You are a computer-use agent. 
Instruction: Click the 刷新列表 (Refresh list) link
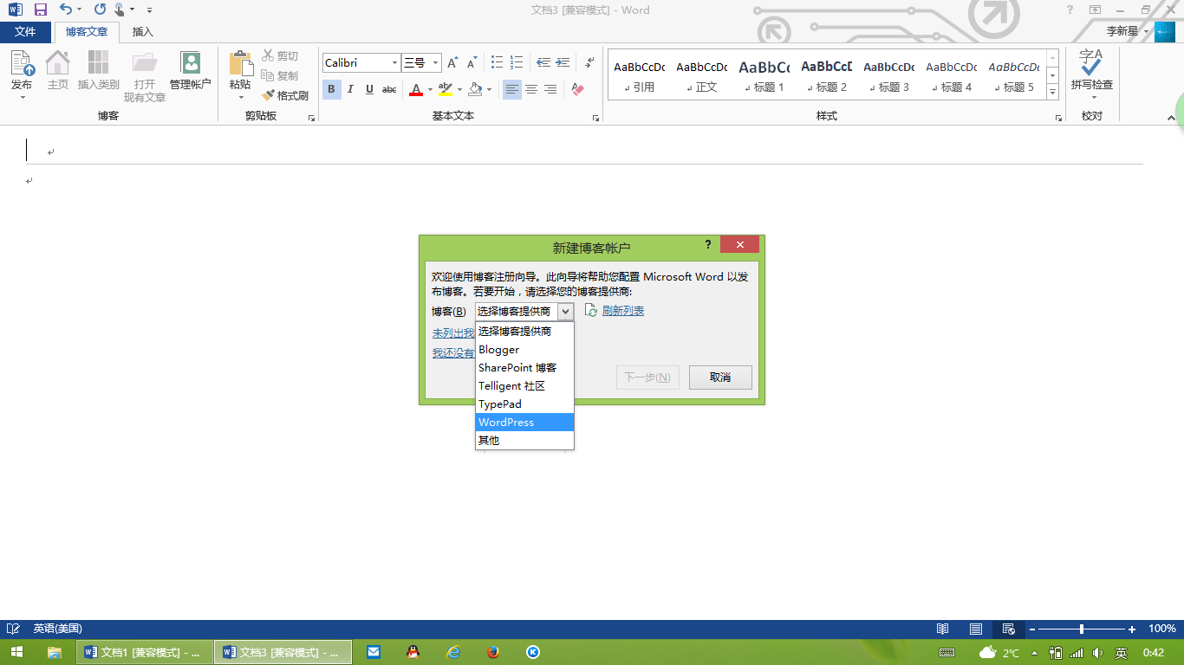pyautogui.click(x=623, y=311)
